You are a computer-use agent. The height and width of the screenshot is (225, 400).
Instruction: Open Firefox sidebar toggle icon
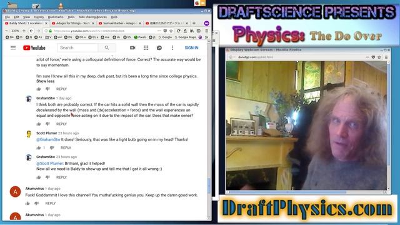click(199, 31)
